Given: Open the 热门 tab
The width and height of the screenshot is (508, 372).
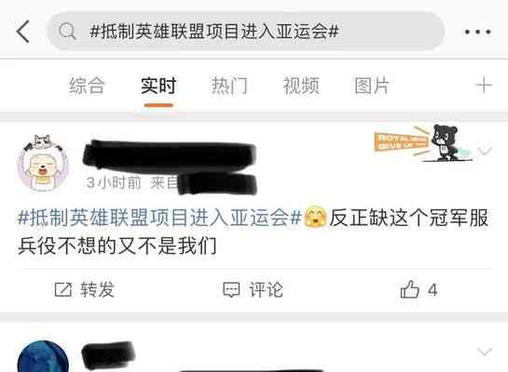Looking at the screenshot, I should (x=229, y=86).
